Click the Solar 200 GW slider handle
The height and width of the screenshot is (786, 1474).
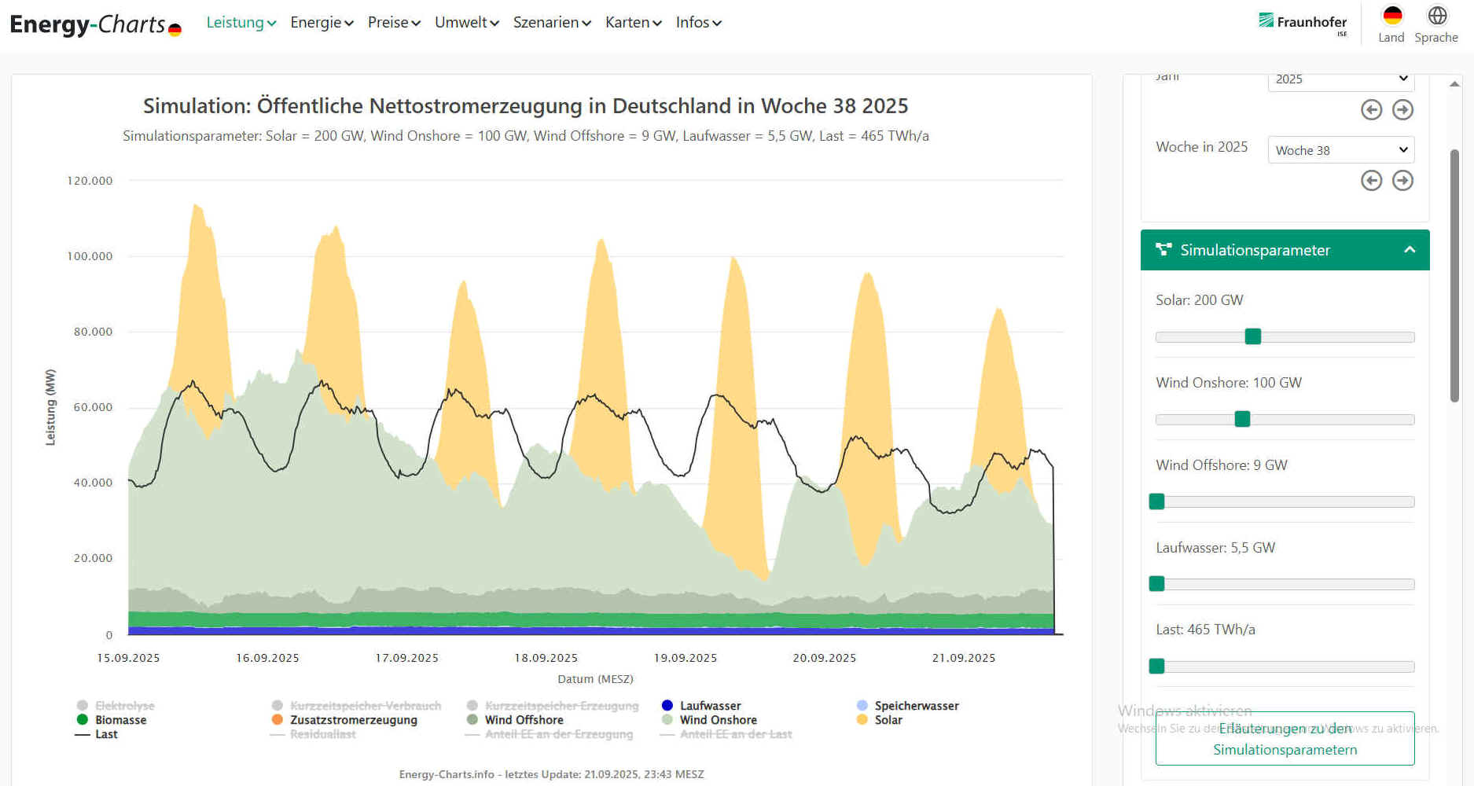point(1253,337)
